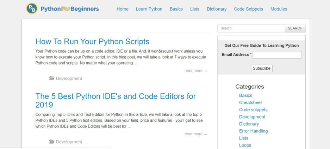Open the Home menu item
This screenshot has width=330, height=149.
[x=123, y=9]
